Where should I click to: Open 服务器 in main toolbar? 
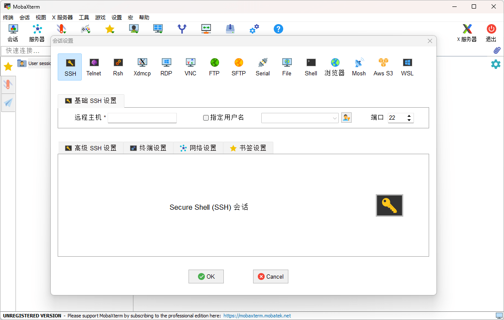37,33
